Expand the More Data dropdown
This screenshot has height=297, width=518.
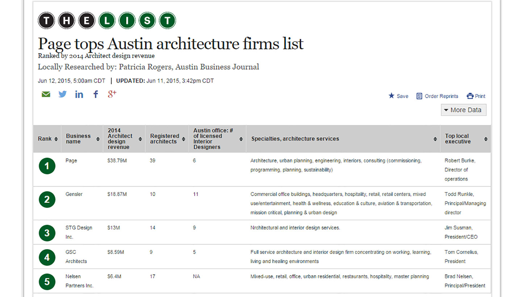pos(463,110)
